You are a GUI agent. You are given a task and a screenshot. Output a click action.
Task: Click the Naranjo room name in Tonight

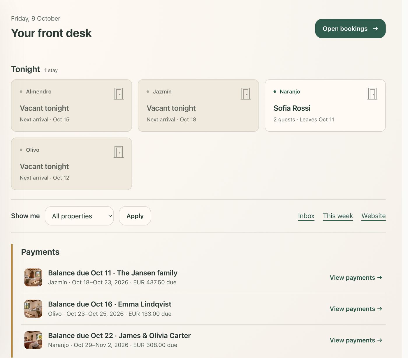point(290,91)
